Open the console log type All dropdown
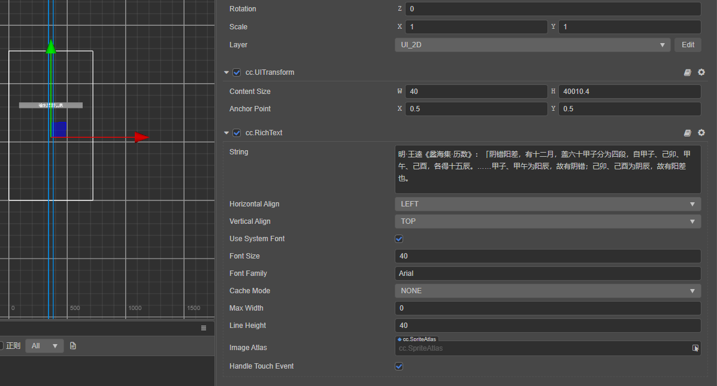 pos(44,346)
